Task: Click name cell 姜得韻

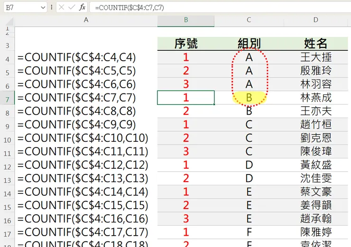Action: [x=315, y=205]
